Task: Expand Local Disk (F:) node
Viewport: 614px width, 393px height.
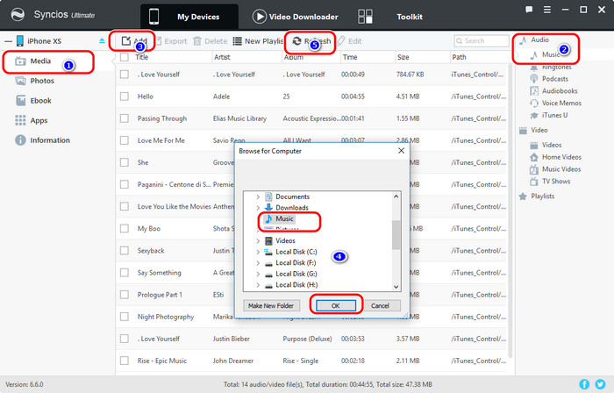Action: pos(258,262)
